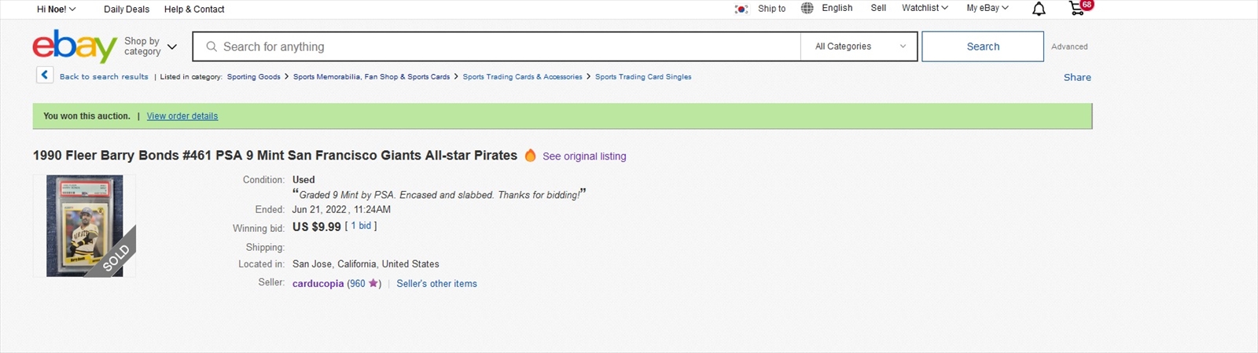Click the globe language icon
Screen dimensions: 1258x353
(x=807, y=8)
